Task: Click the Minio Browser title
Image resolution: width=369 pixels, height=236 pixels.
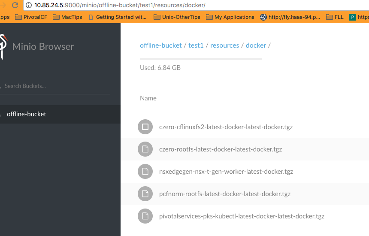Action: [43, 46]
